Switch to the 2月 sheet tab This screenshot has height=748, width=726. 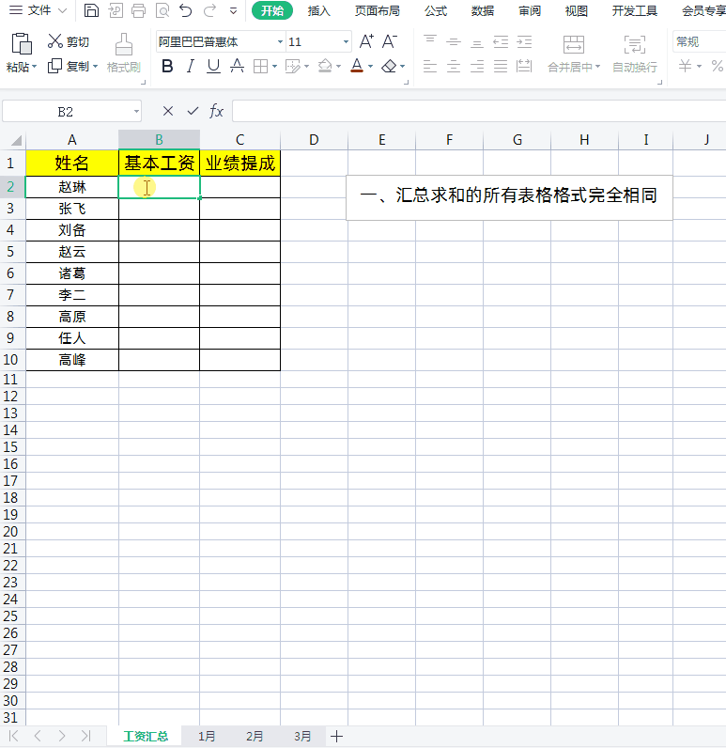point(255,736)
